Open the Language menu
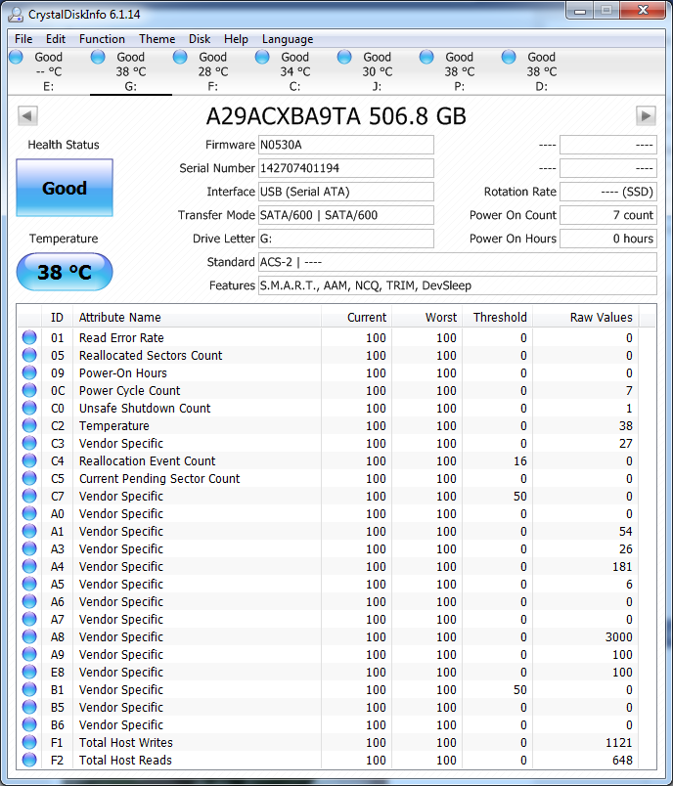The height and width of the screenshot is (786, 673). click(x=288, y=39)
